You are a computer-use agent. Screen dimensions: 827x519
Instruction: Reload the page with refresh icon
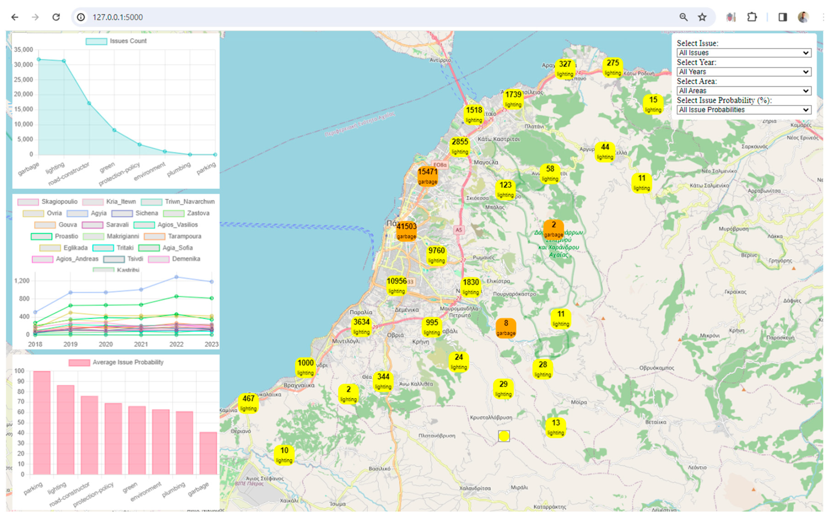pos(56,17)
